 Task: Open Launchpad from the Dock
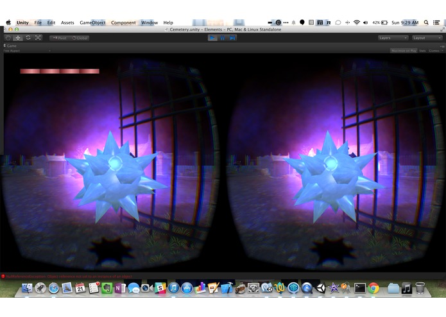[x=40, y=288]
